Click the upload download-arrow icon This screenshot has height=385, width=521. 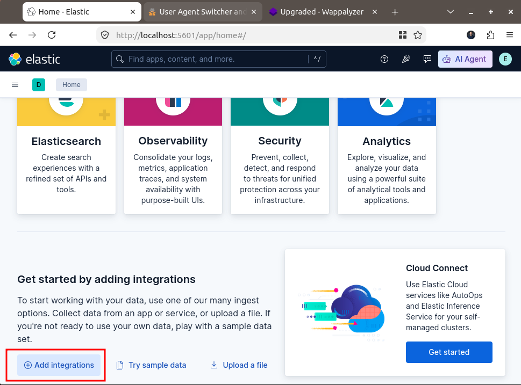(x=214, y=365)
